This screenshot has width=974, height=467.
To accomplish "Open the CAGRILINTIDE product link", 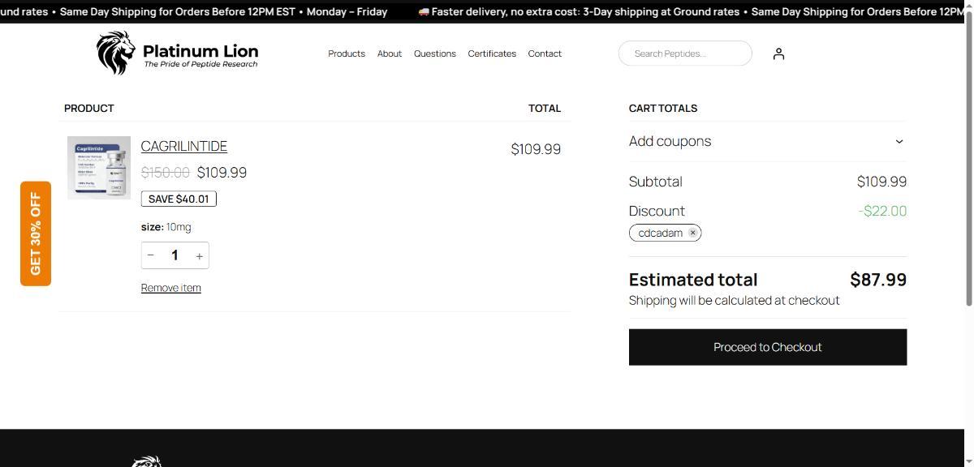I will 184,146.
